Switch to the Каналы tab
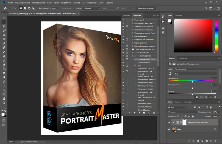Viewport: 222px width, 144px height. pos(178,102)
